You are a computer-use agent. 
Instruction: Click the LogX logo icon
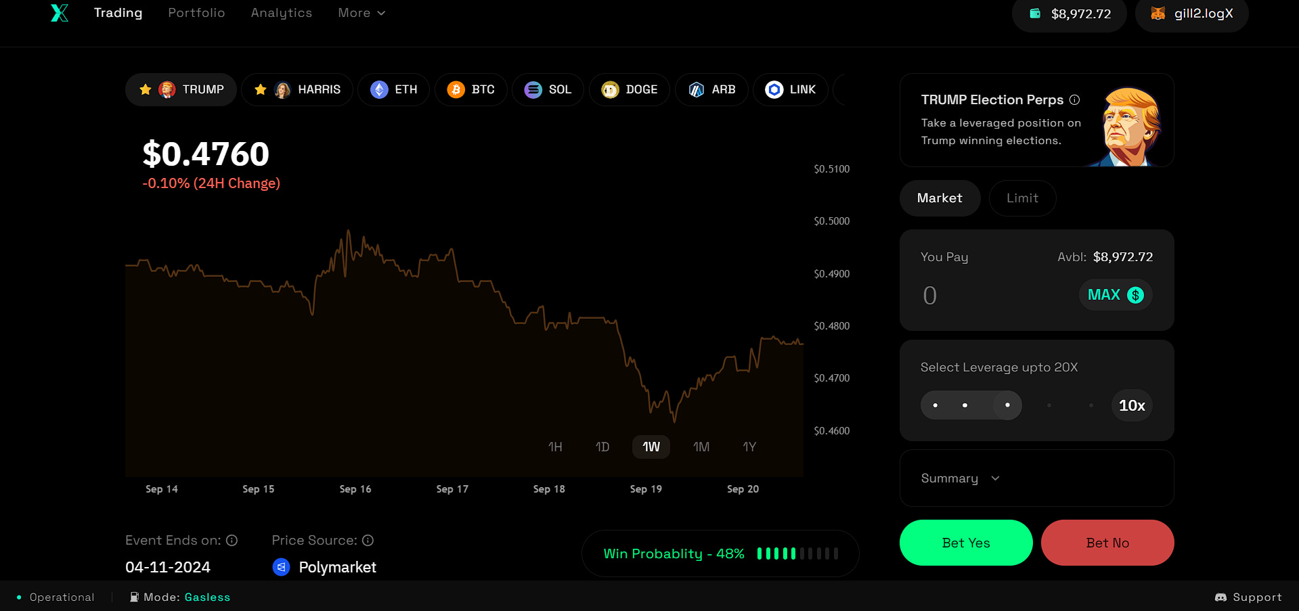60,13
